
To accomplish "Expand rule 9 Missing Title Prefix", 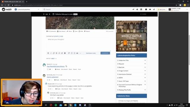I will tap(132, 90).
